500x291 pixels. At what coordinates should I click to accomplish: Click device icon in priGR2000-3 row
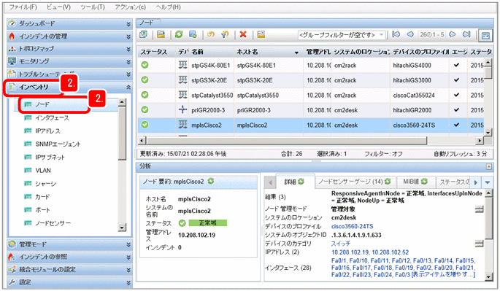click(x=182, y=110)
